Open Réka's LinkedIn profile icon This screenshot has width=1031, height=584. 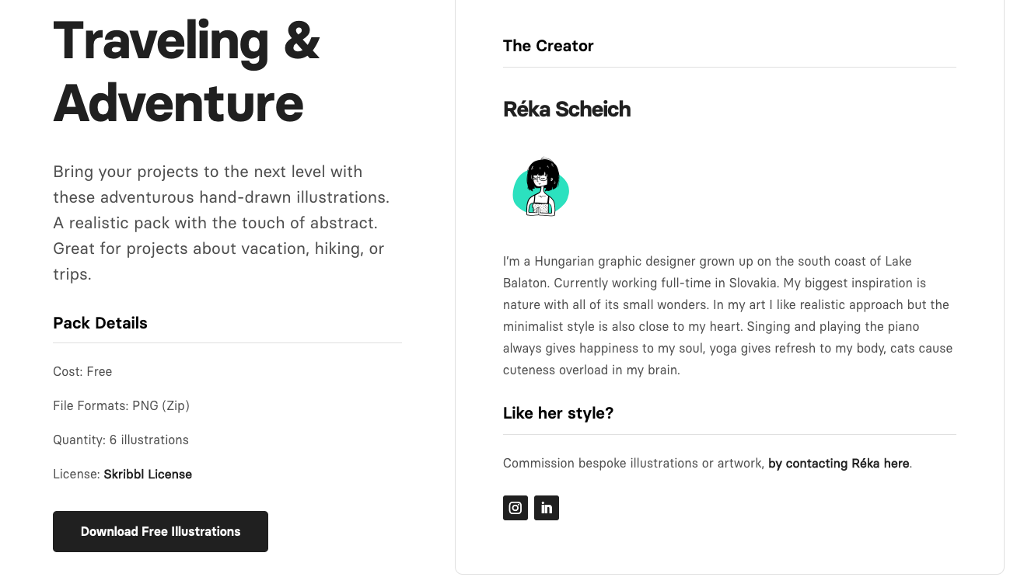tap(547, 508)
